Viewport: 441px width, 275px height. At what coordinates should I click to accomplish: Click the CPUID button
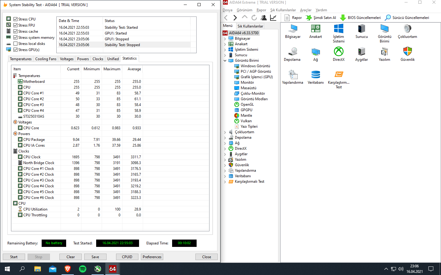127,257
